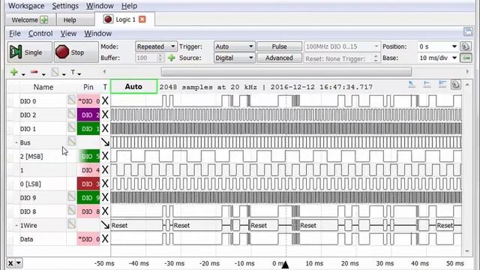
Task: Toggle trigger X for DIO 9 row
Action: (105, 197)
